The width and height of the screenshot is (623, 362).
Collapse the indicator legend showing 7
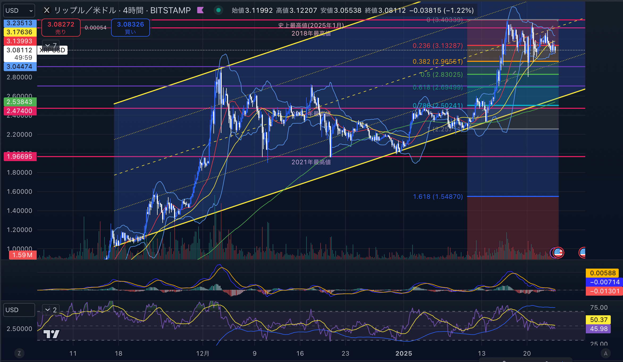(51, 45)
